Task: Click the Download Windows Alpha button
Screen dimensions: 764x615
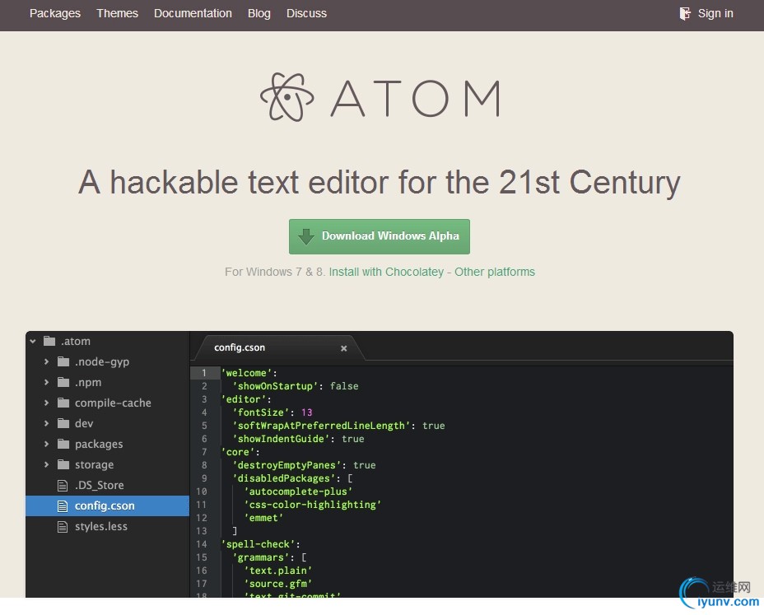Action: [379, 236]
